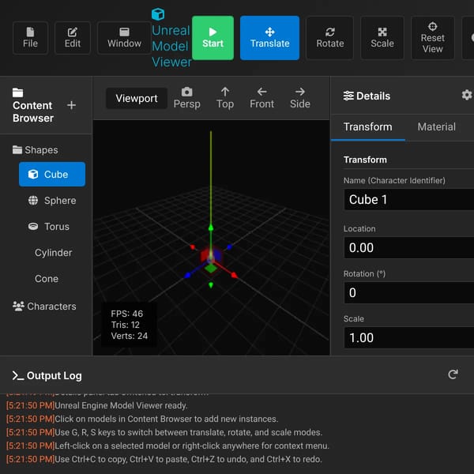Viewport: 474px width, 474px height.
Task: Click the Output Log terminal icon
Action: click(18, 375)
